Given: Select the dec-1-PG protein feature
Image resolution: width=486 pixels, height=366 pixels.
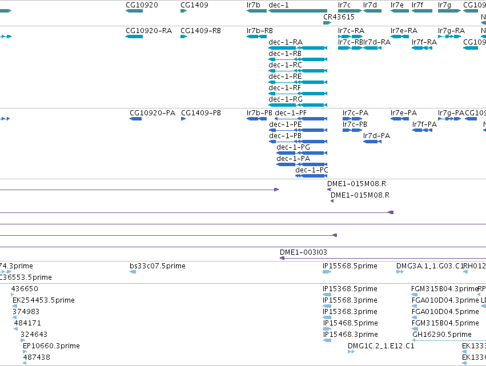Looking at the screenshot, I should (302, 153).
